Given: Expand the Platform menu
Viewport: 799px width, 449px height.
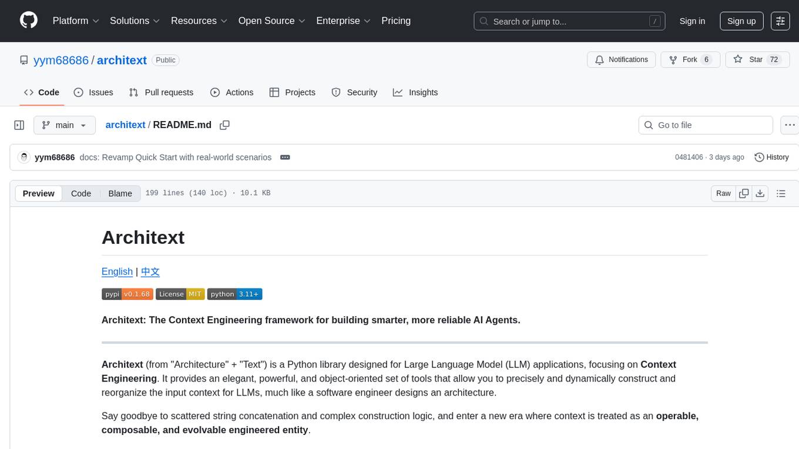Looking at the screenshot, I should (x=76, y=21).
